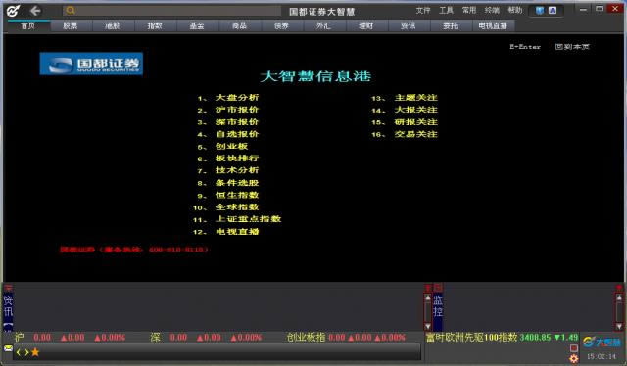Click the news panel scrollbar down arrow

coord(427,326)
